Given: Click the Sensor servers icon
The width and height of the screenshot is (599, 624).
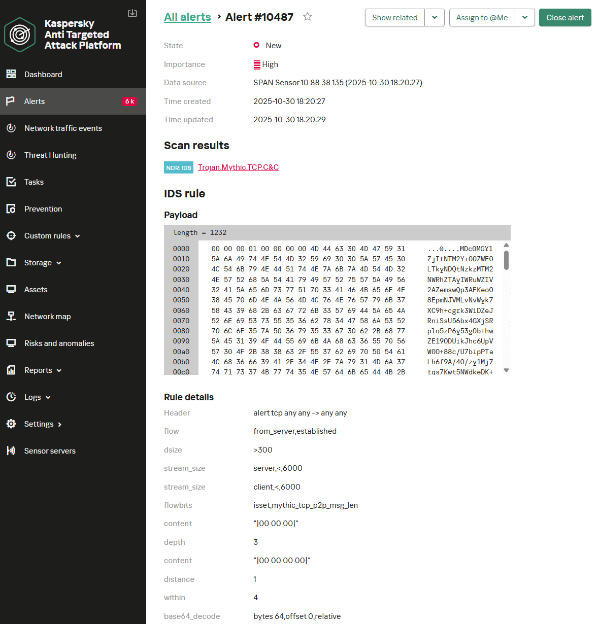Looking at the screenshot, I should pos(11,450).
